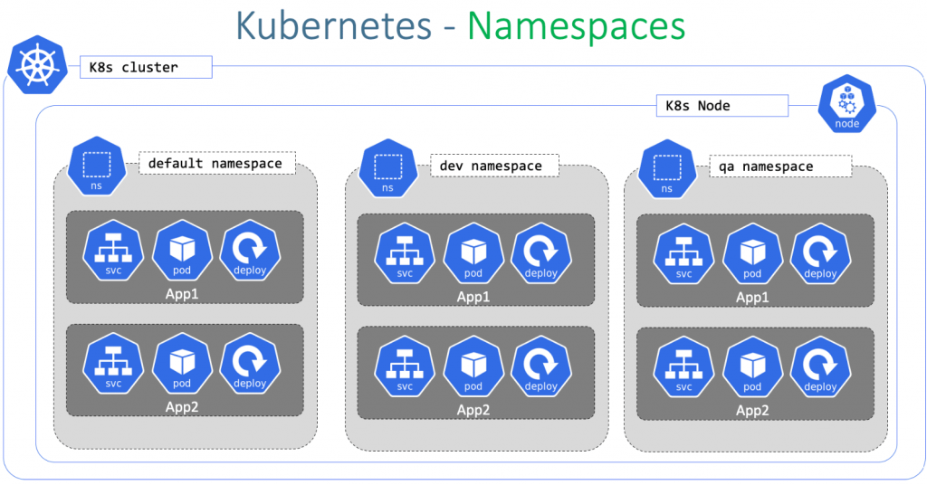Click 'App1' text in dev namespace
Screen dimensions: 927x485
point(473,297)
